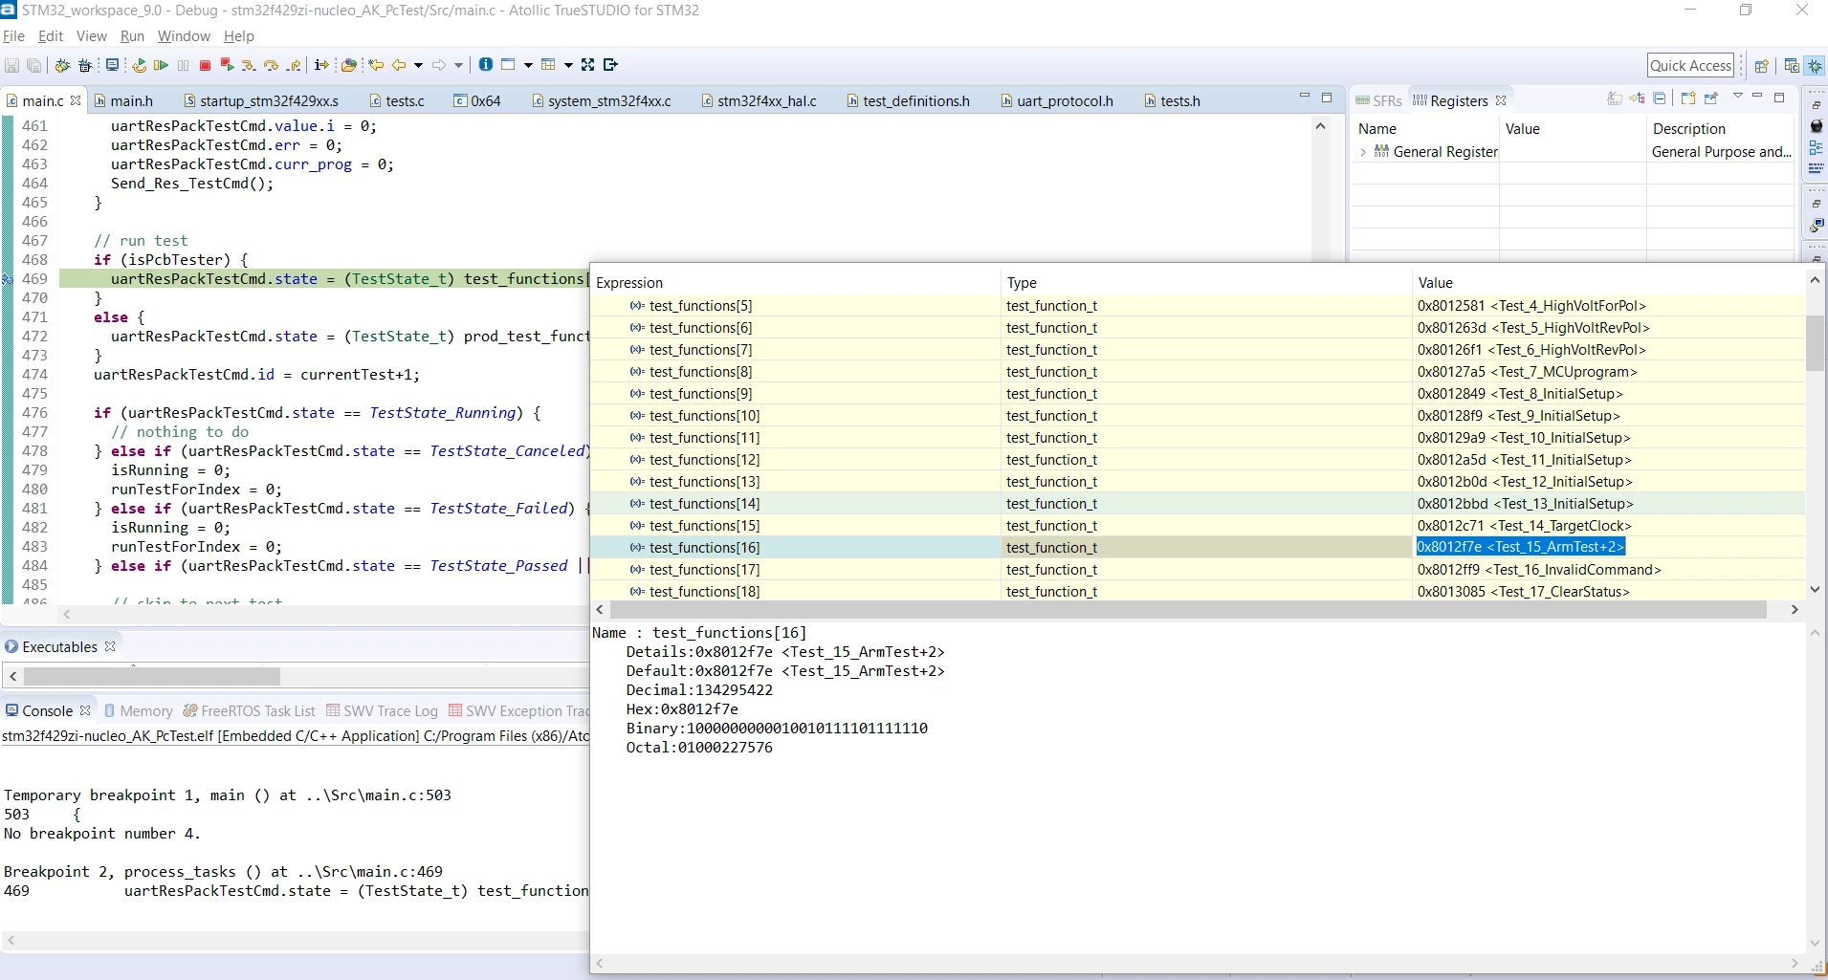Select the test_functions[5] expression row
Viewport: 1828px width, 980px height.
(x=1197, y=306)
